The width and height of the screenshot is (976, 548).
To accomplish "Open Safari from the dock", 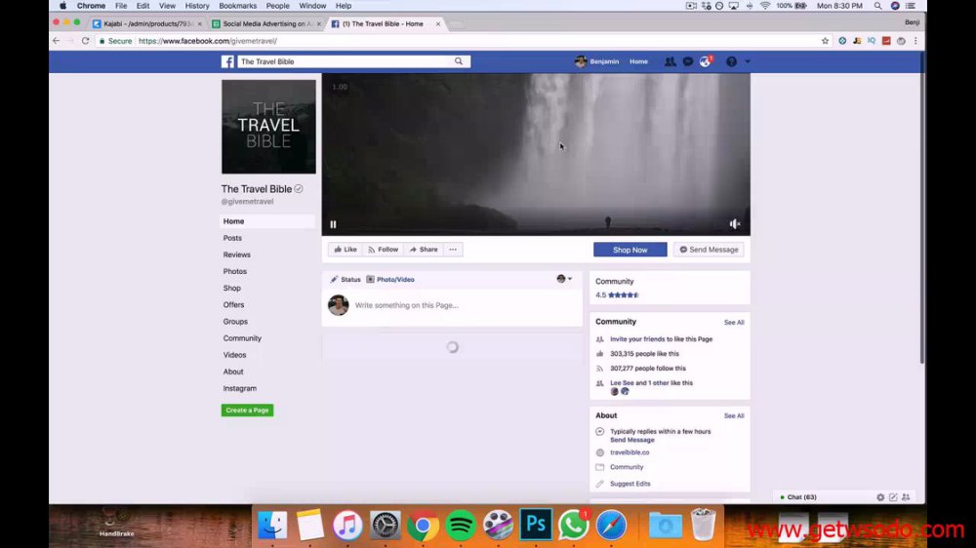I will (611, 525).
